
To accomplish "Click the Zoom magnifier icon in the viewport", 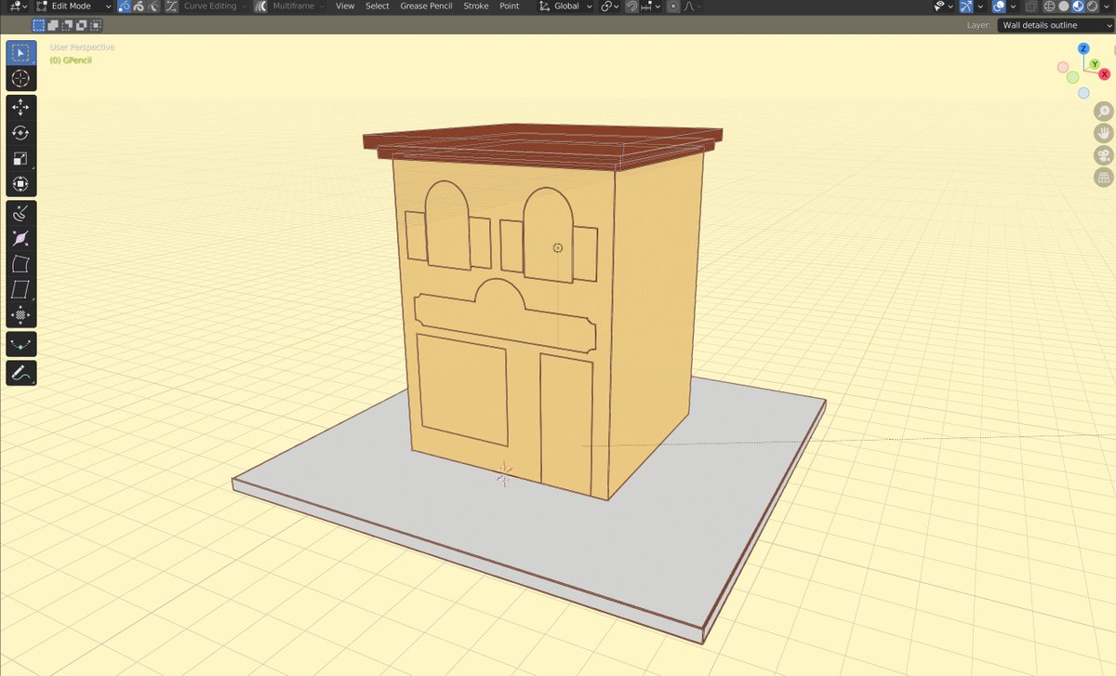I will [x=1103, y=110].
